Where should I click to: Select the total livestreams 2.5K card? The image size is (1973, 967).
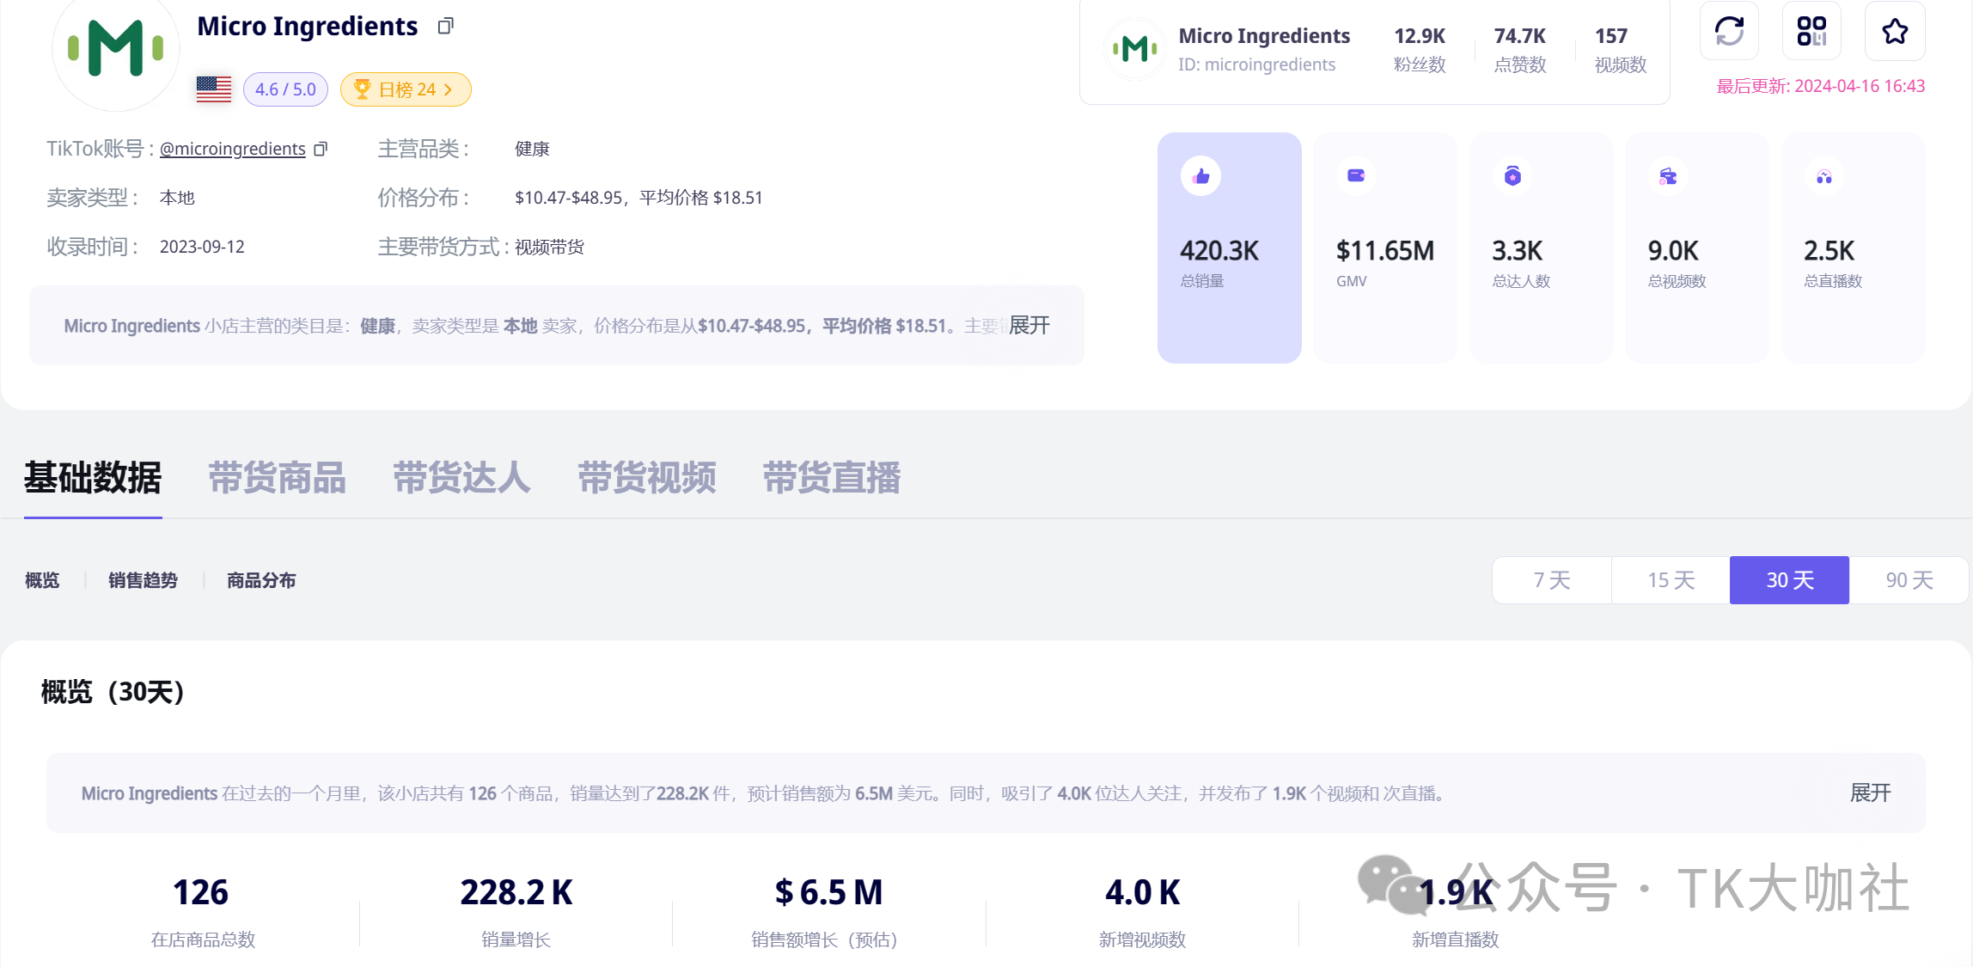point(1853,247)
